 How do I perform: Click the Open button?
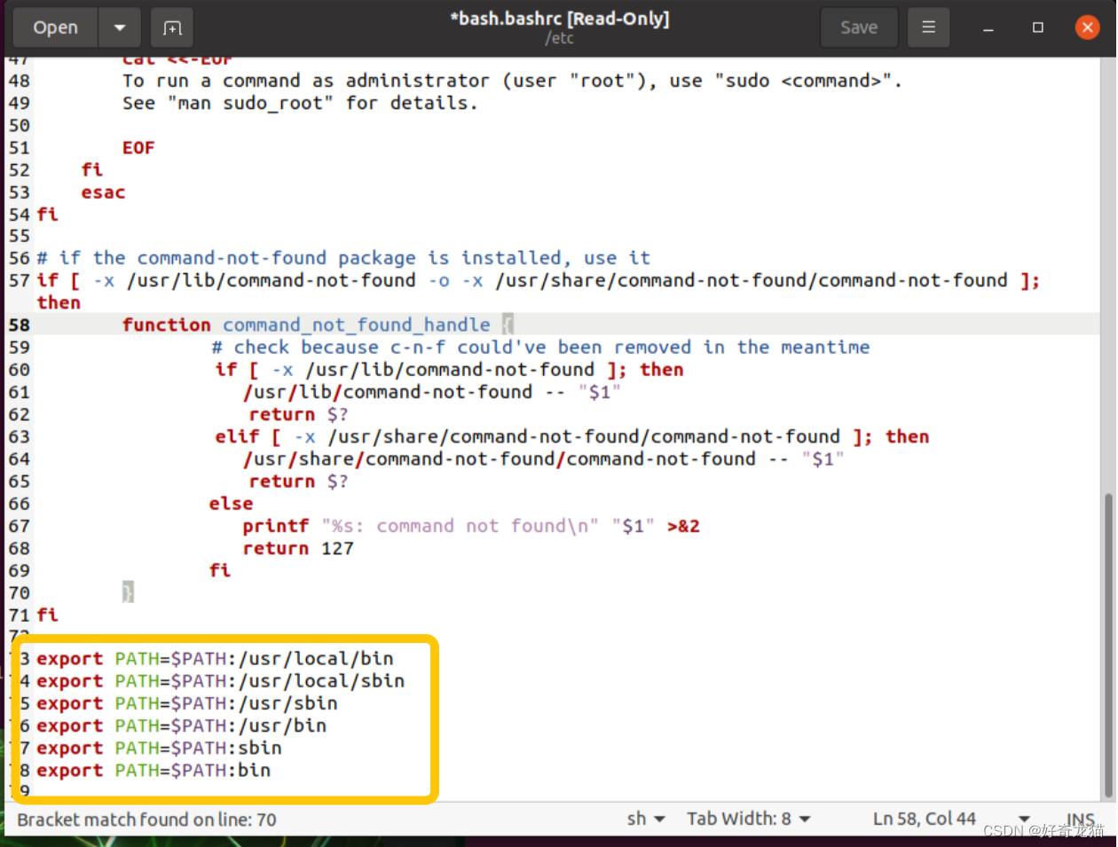click(54, 27)
